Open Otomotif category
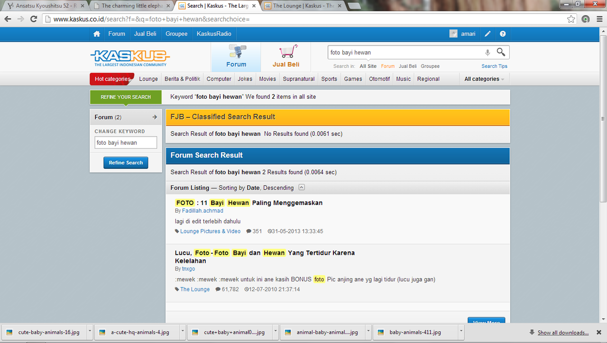The image size is (607, 343). point(379,79)
